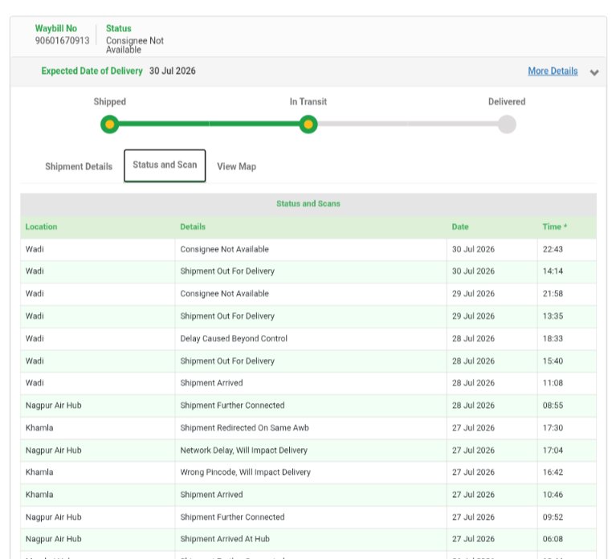Click the Details column header
Viewport: 616px width, 559px height.
point(193,226)
